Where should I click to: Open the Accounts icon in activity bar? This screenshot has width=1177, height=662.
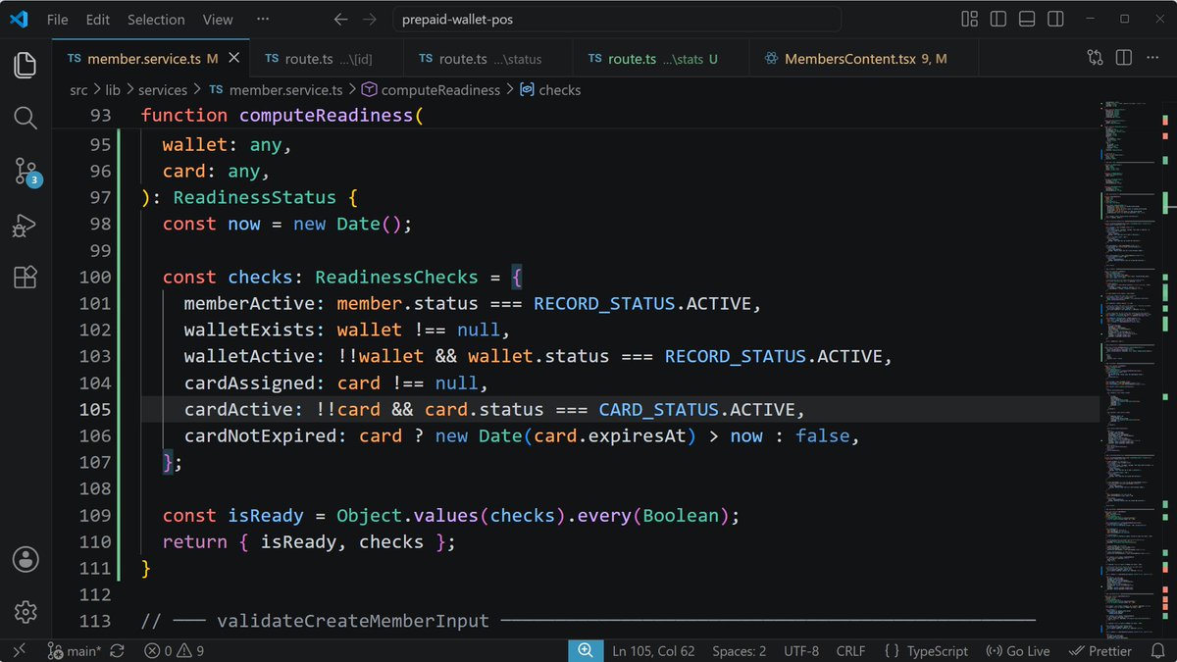point(26,559)
